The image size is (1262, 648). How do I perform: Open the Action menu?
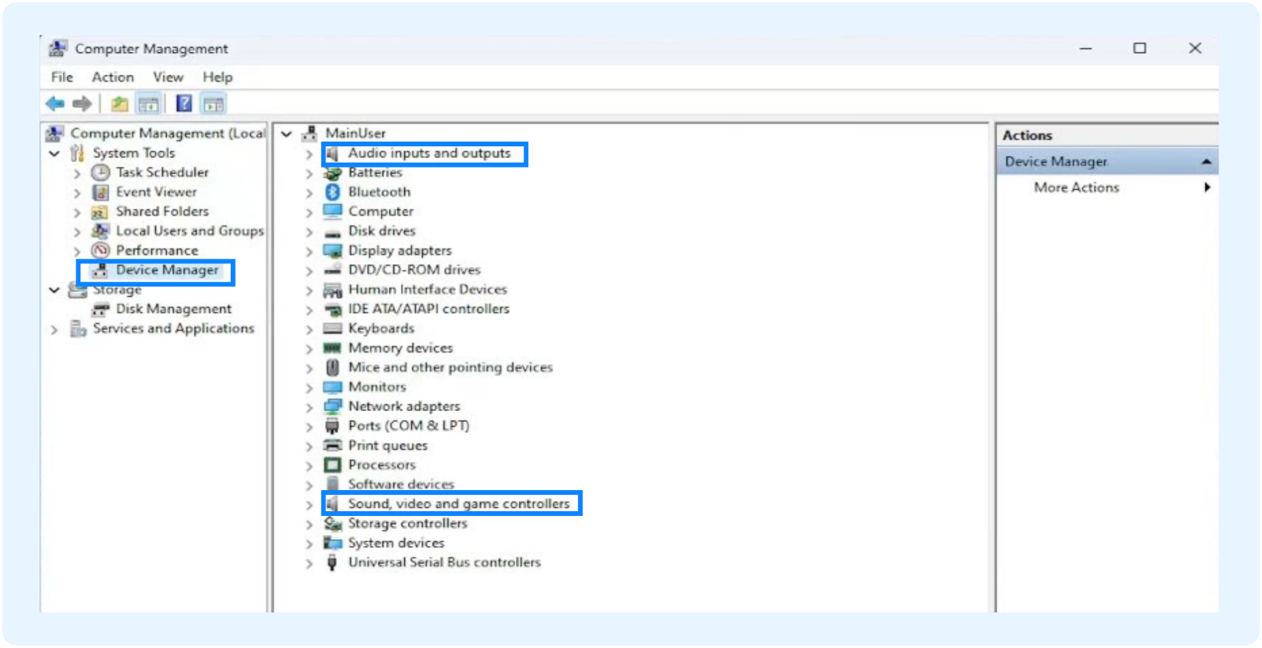(113, 78)
